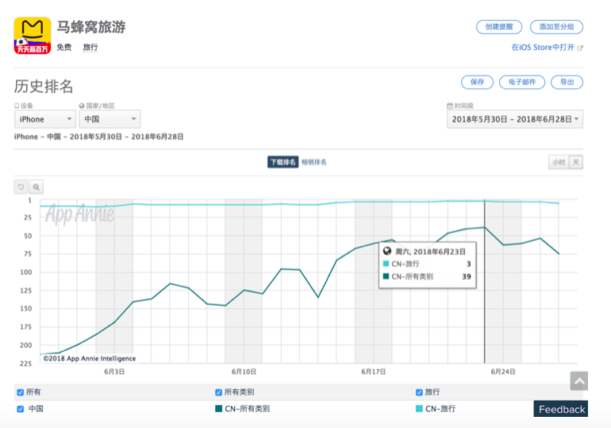Viewport: 611px width, 428px height.
Task: Click the calendar icon near 时间段
Action: click(x=450, y=106)
